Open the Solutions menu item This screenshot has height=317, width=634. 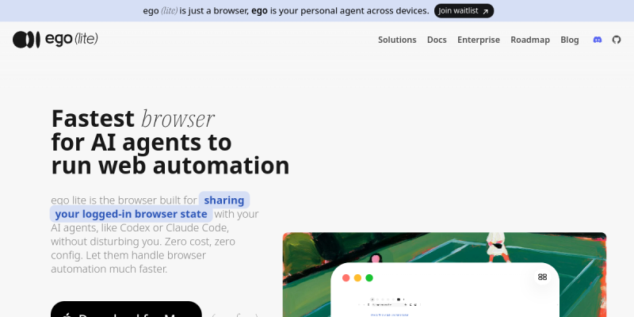click(x=397, y=40)
